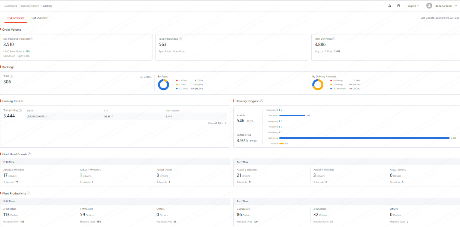This screenshot has height=227, width=460.
Task: Open the notification bell
Action: [390, 6]
